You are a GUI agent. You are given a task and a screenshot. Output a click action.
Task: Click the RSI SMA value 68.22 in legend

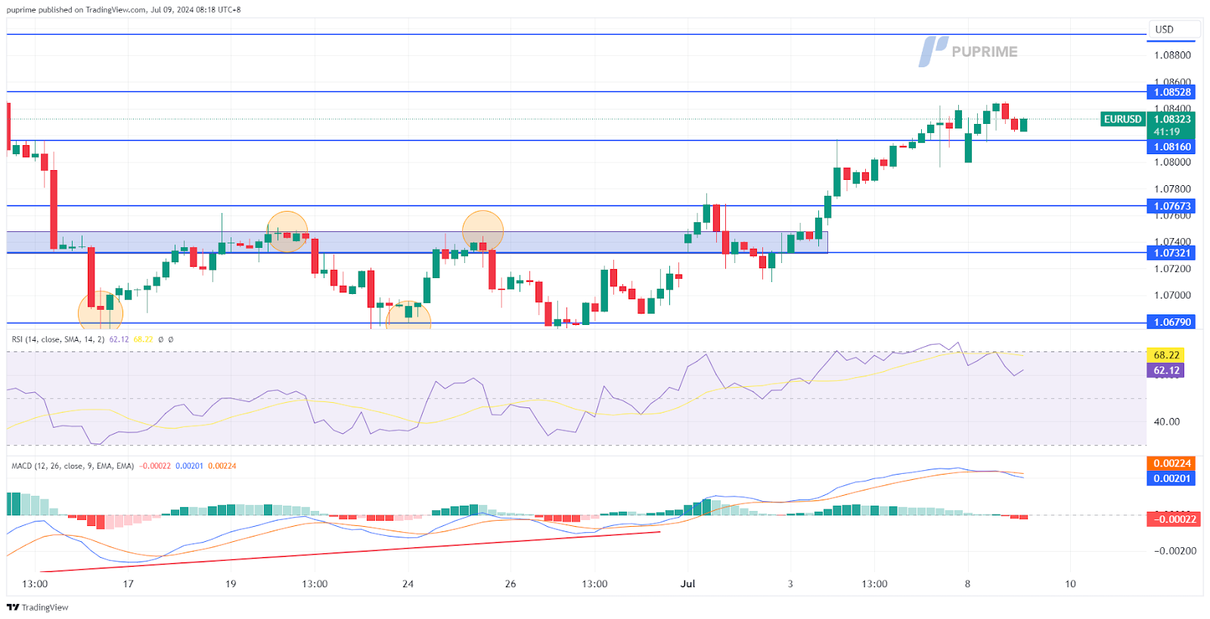click(x=143, y=339)
